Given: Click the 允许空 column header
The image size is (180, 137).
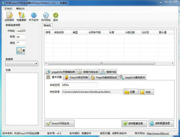Looking at the screenshot, I should pyautogui.click(x=149, y=33).
